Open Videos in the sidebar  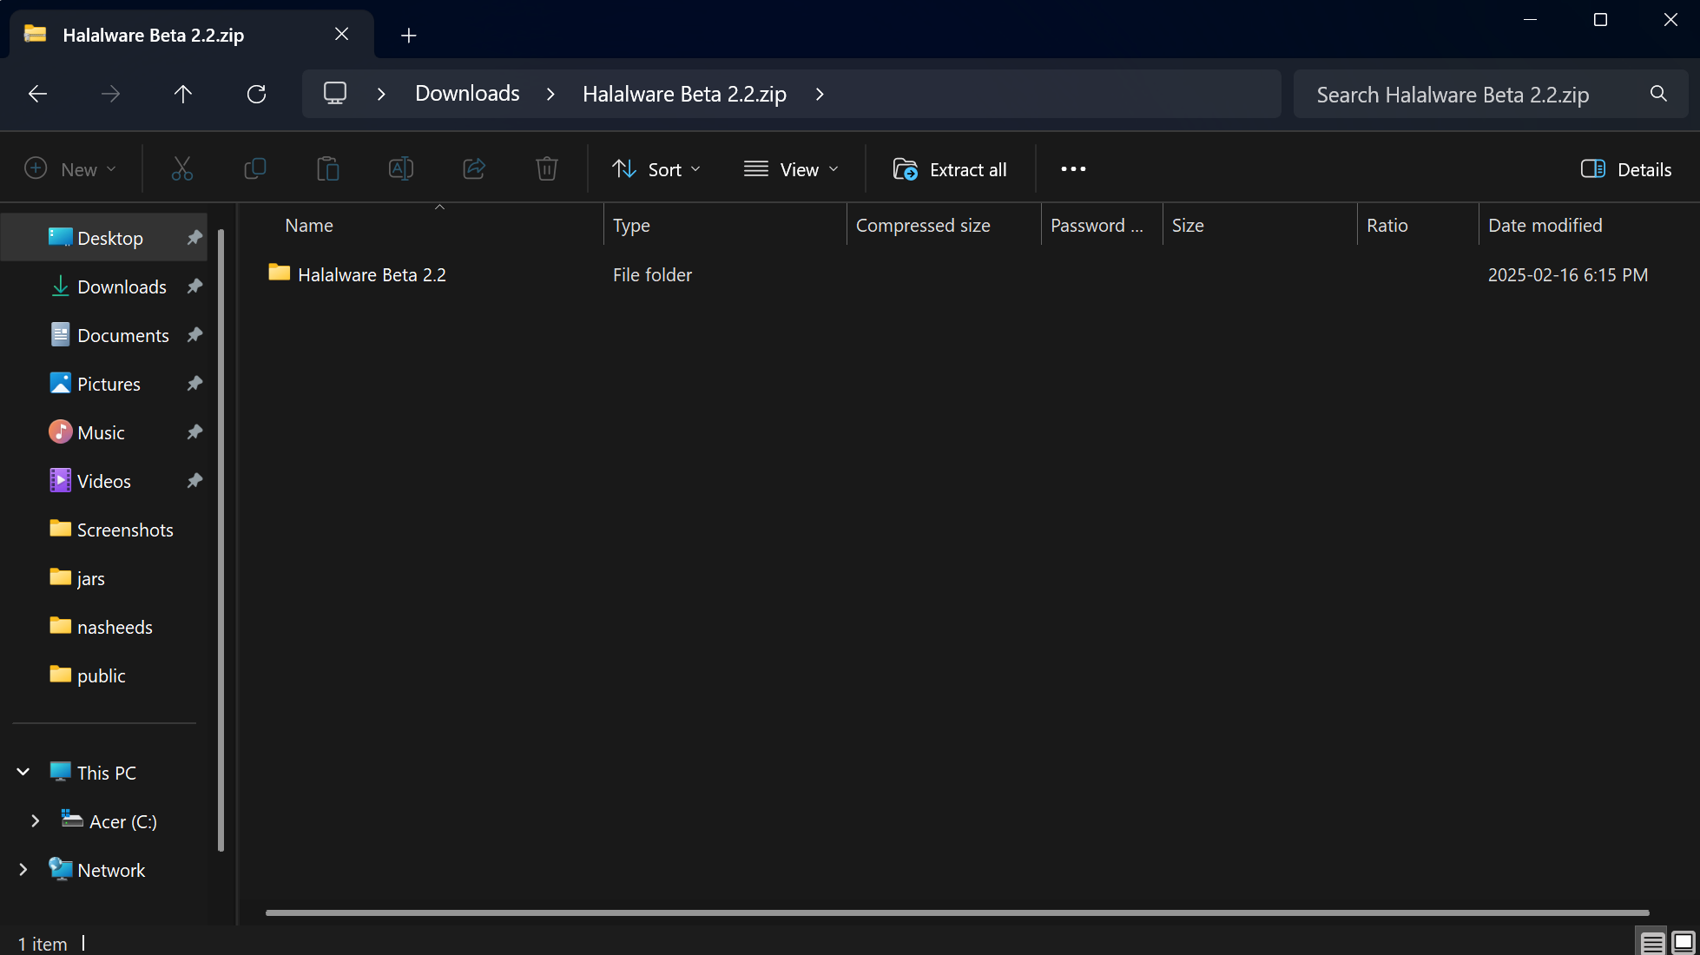tap(104, 481)
